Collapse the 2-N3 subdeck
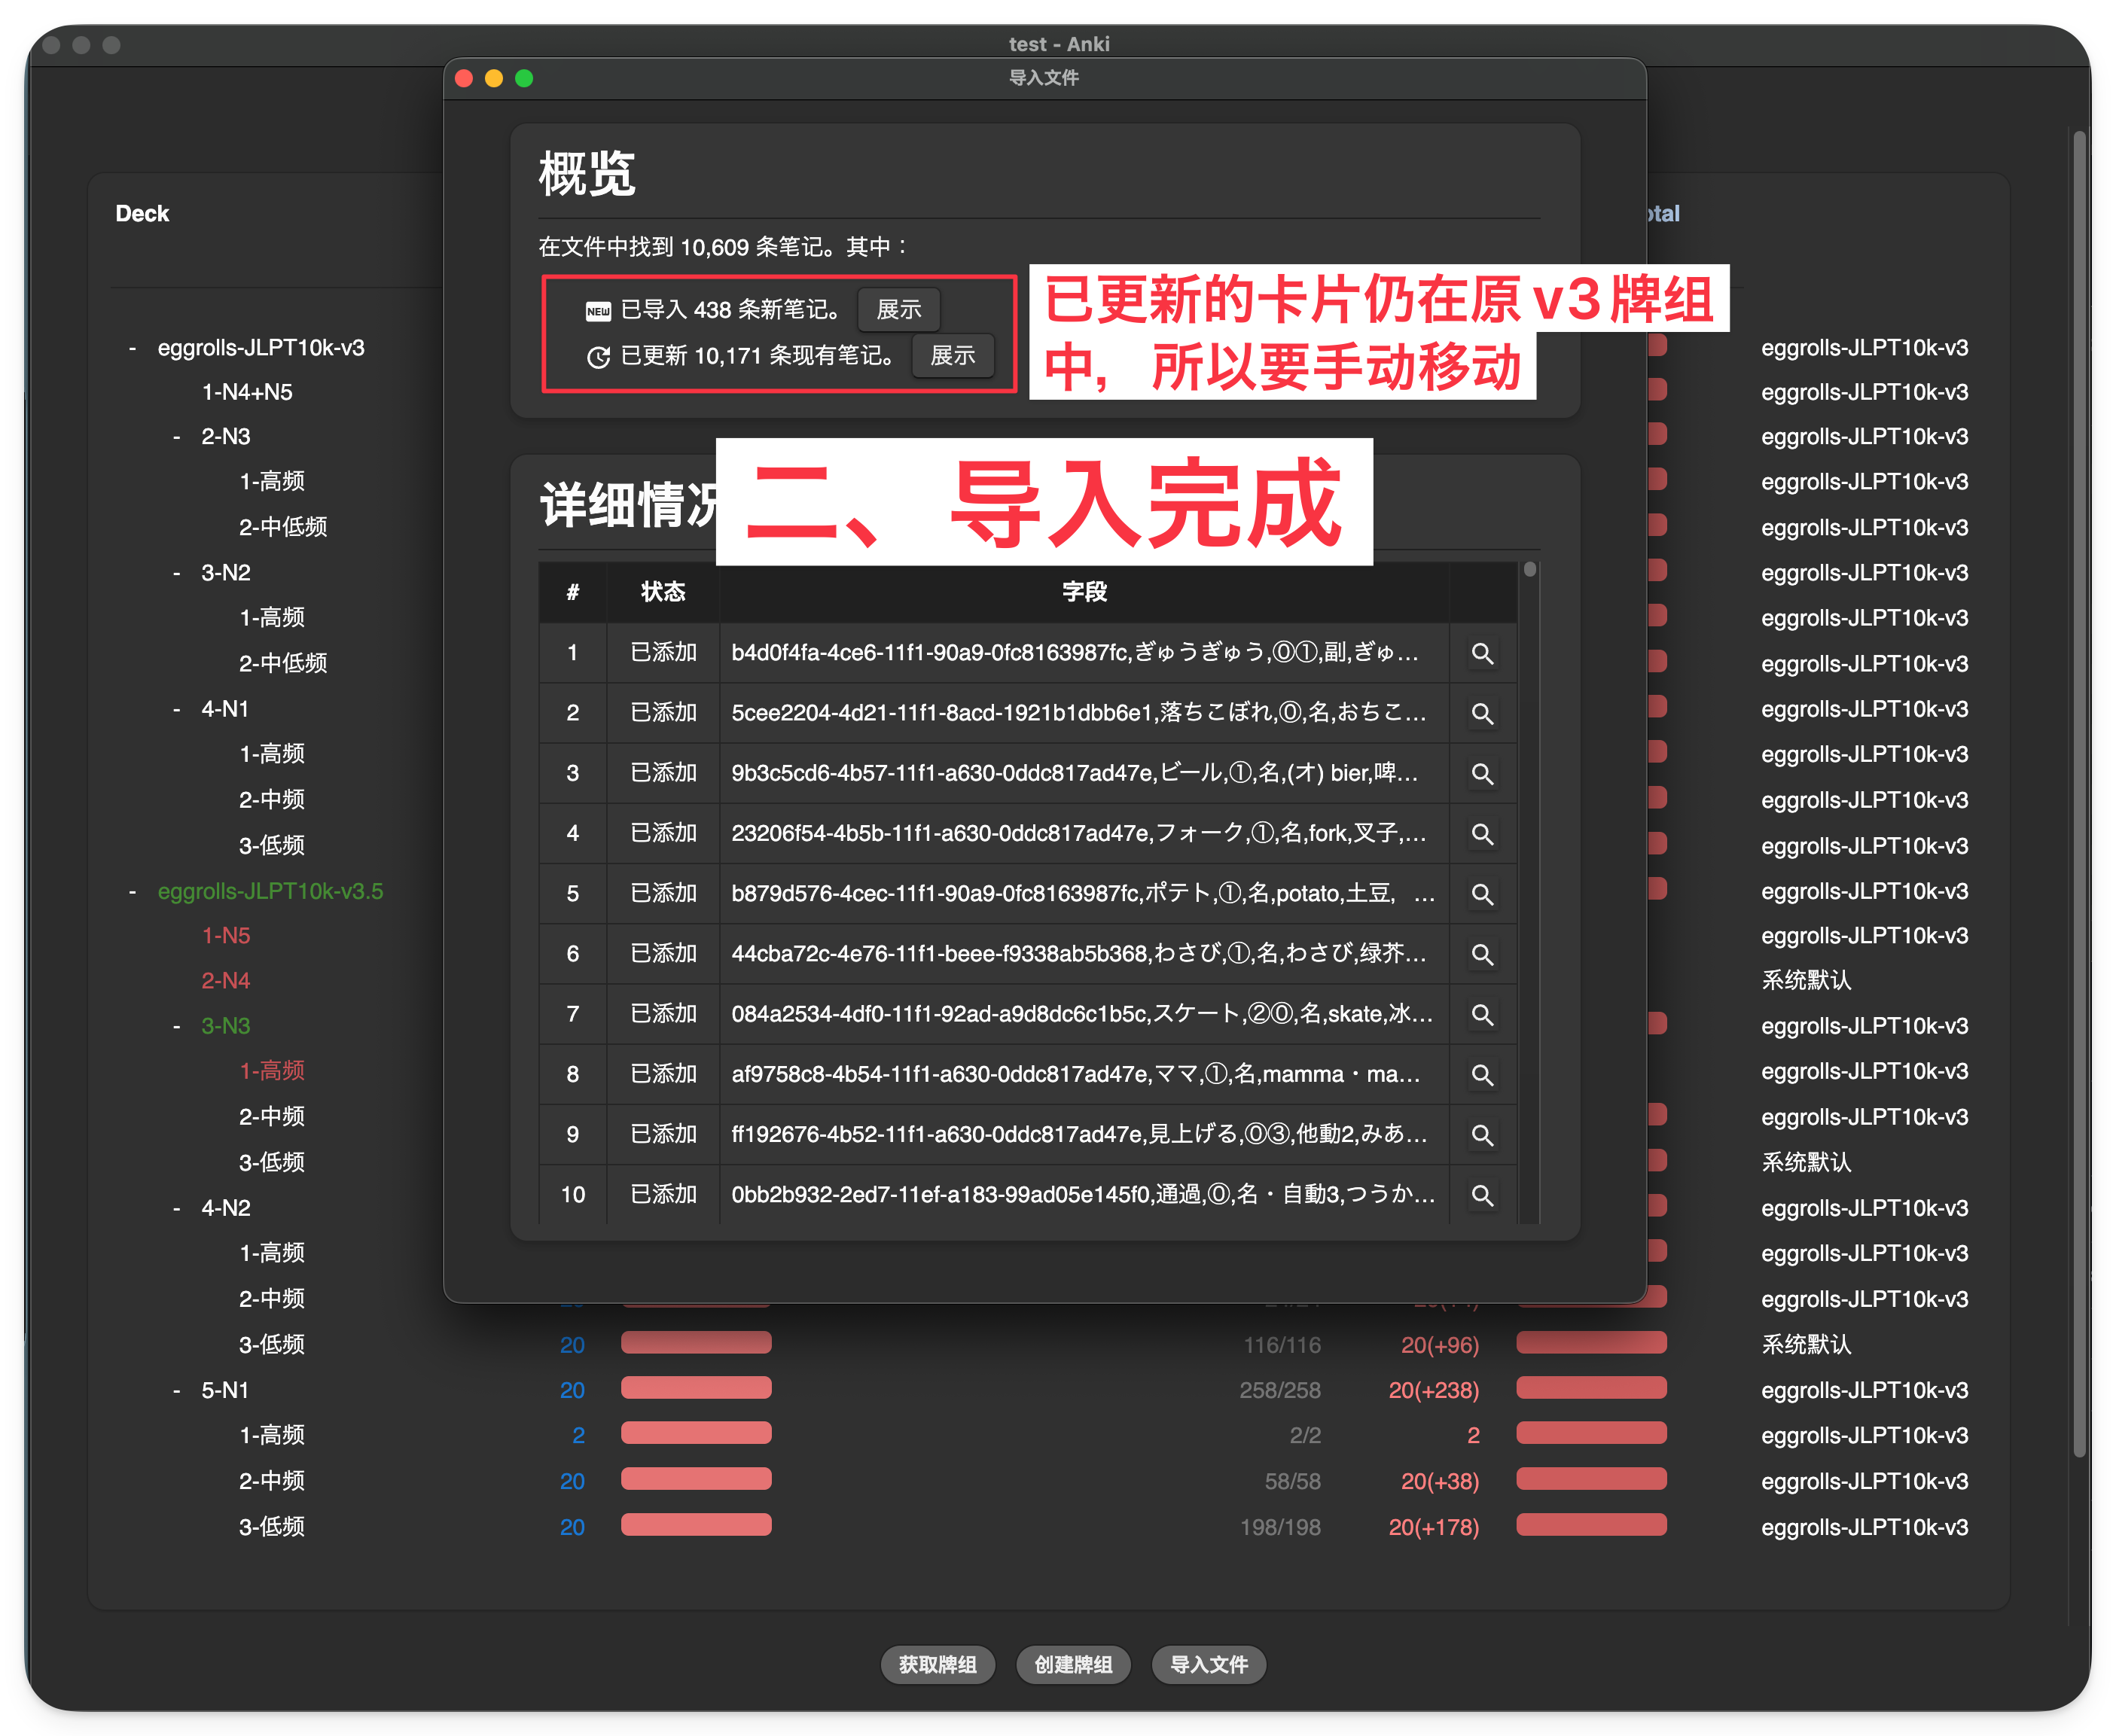2116x1736 pixels. tap(177, 437)
